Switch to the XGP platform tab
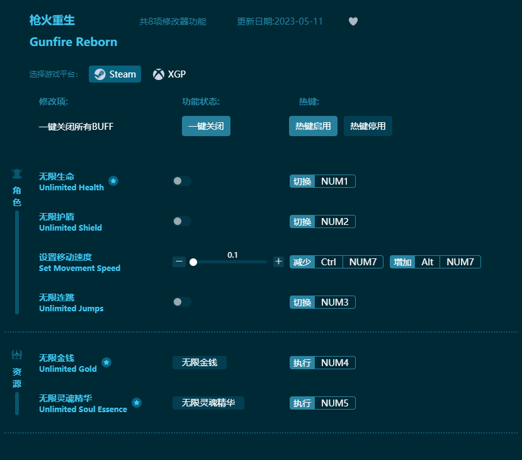The width and height of the screenshot is (522, 460). [169, 74]
